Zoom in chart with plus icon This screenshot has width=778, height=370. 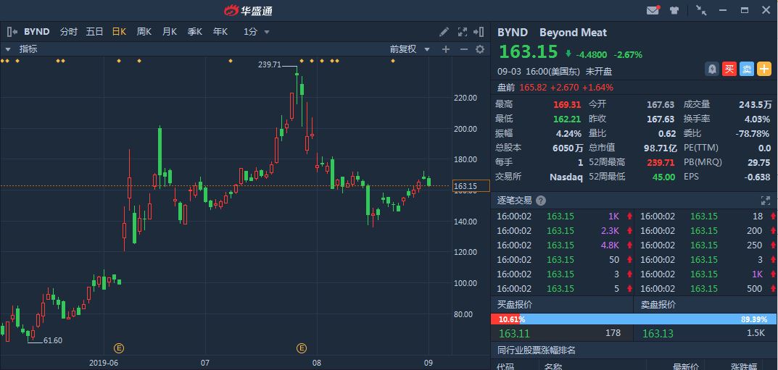[446, 49]
